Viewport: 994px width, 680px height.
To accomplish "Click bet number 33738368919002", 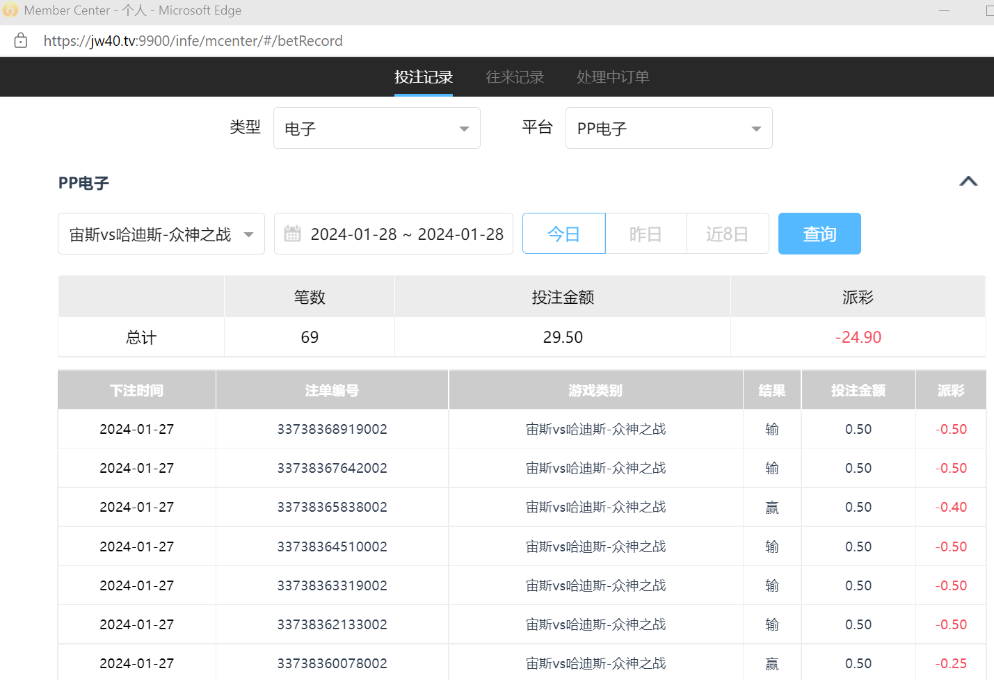I will [332, 429].
